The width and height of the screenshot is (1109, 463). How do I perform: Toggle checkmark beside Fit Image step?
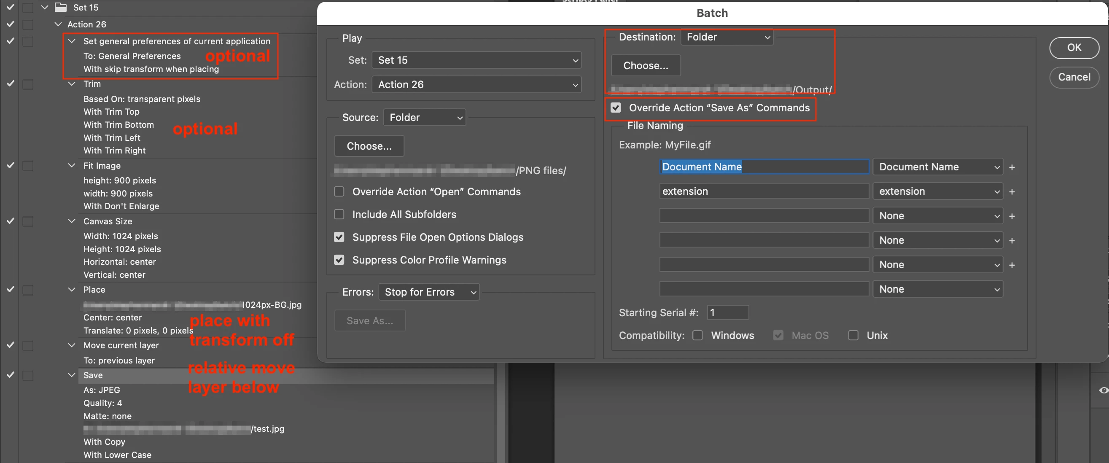[11, 165]
